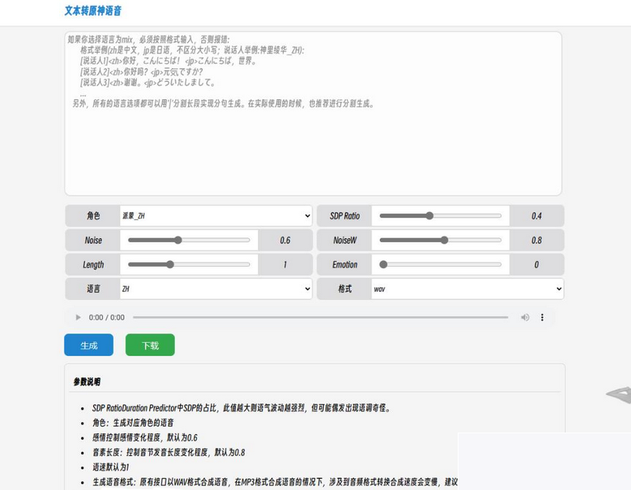This screenshot has width=631, height=490.
Task: Click the Noise value 0.6 field
Action: pos(285,240)
